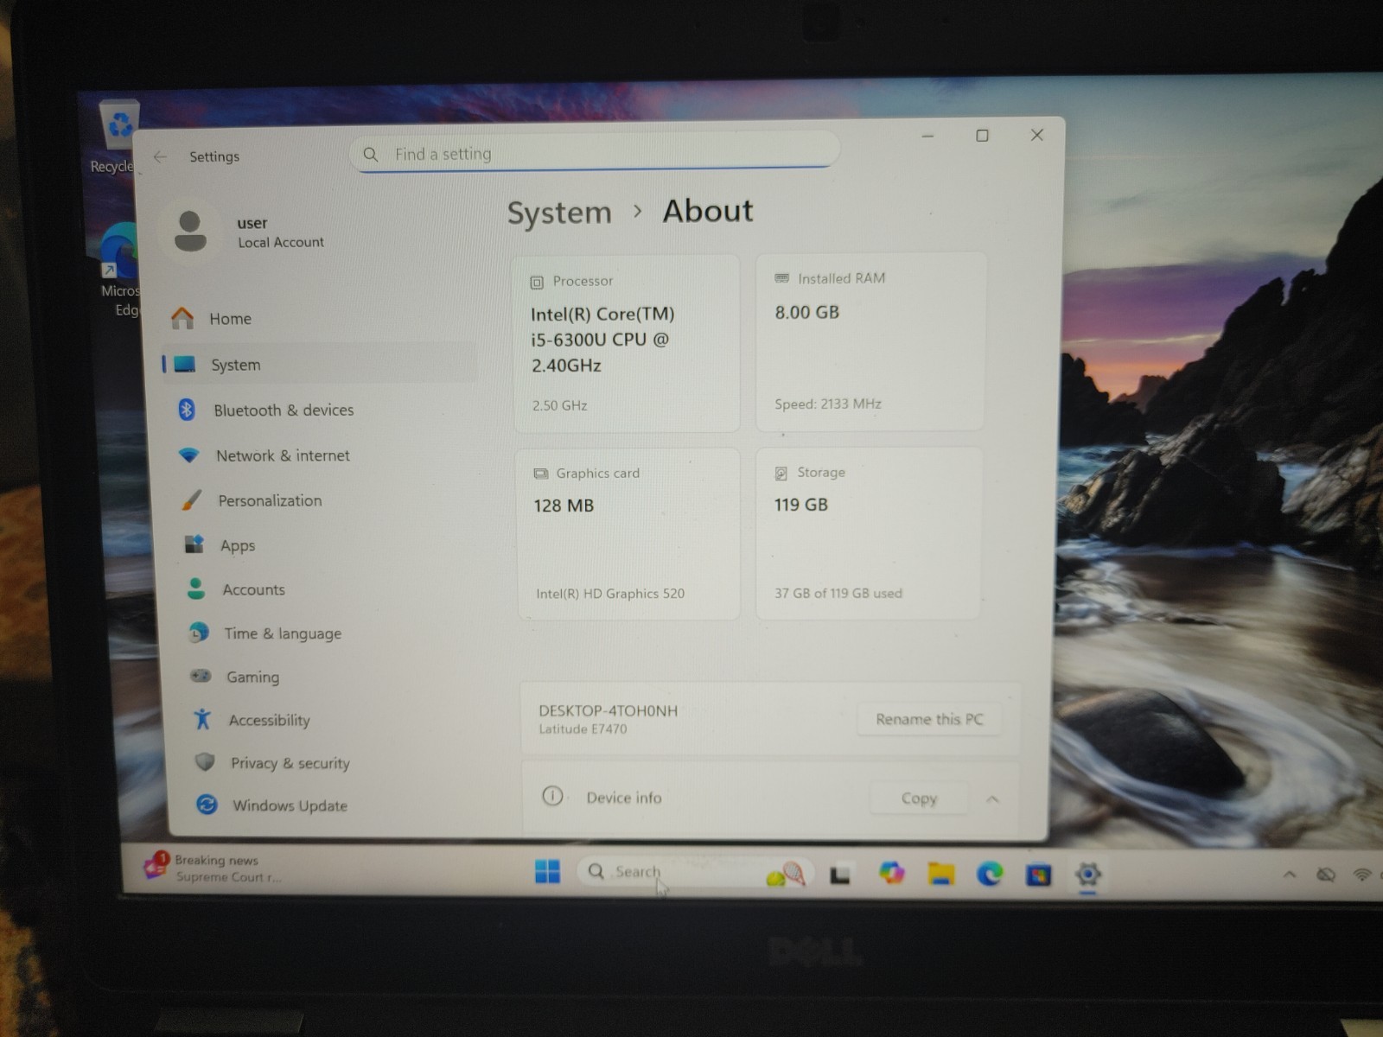
Task: Click the Speed: 2133 MHz text
Action: click(x=827, y=404)
